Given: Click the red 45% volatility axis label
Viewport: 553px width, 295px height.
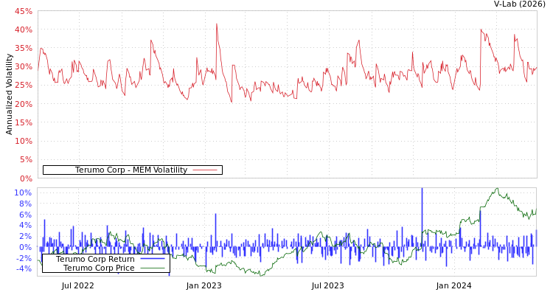Looking at the screenshot, I should click(23, 11).
